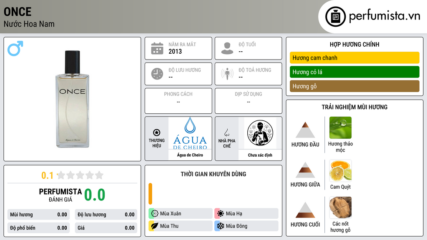Click the ONCE perfume bottle photo

pyautogui.click(x=73, y=99)
